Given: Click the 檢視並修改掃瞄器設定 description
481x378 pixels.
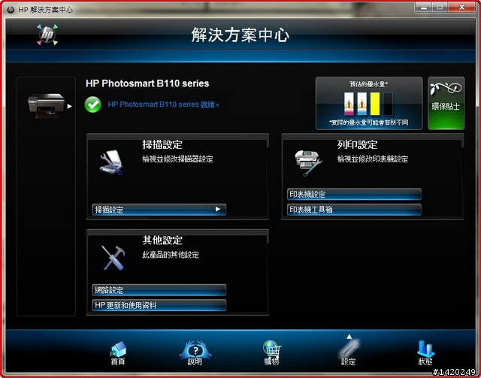Looking at the screenshot, I should coord(177,159).
